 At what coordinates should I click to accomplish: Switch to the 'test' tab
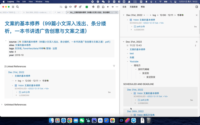point(59,12)
